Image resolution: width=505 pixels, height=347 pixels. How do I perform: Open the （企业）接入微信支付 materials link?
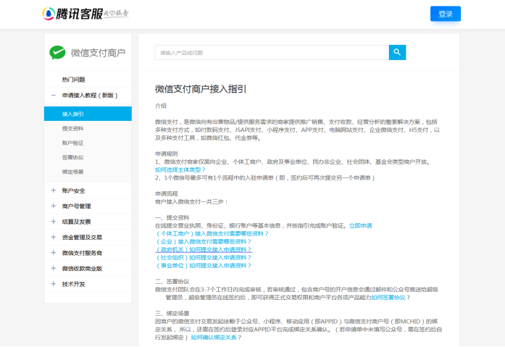pos(203,242)
